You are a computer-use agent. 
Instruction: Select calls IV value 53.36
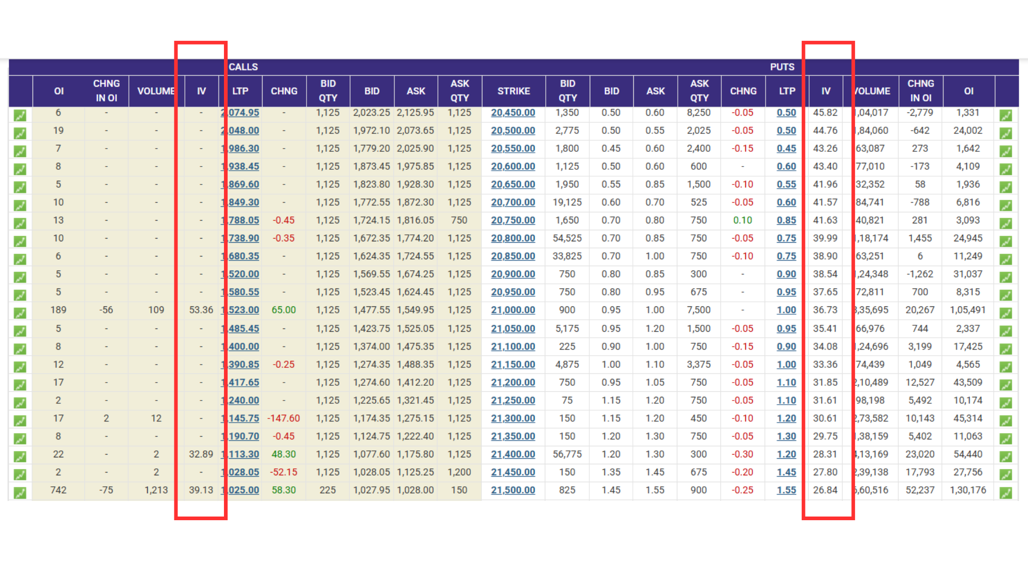pos(201,310)
